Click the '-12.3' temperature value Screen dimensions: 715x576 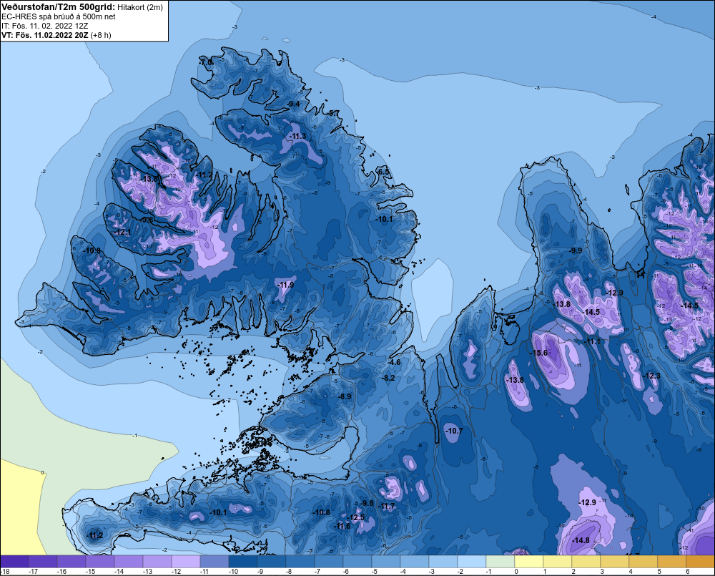pos(651,376)
